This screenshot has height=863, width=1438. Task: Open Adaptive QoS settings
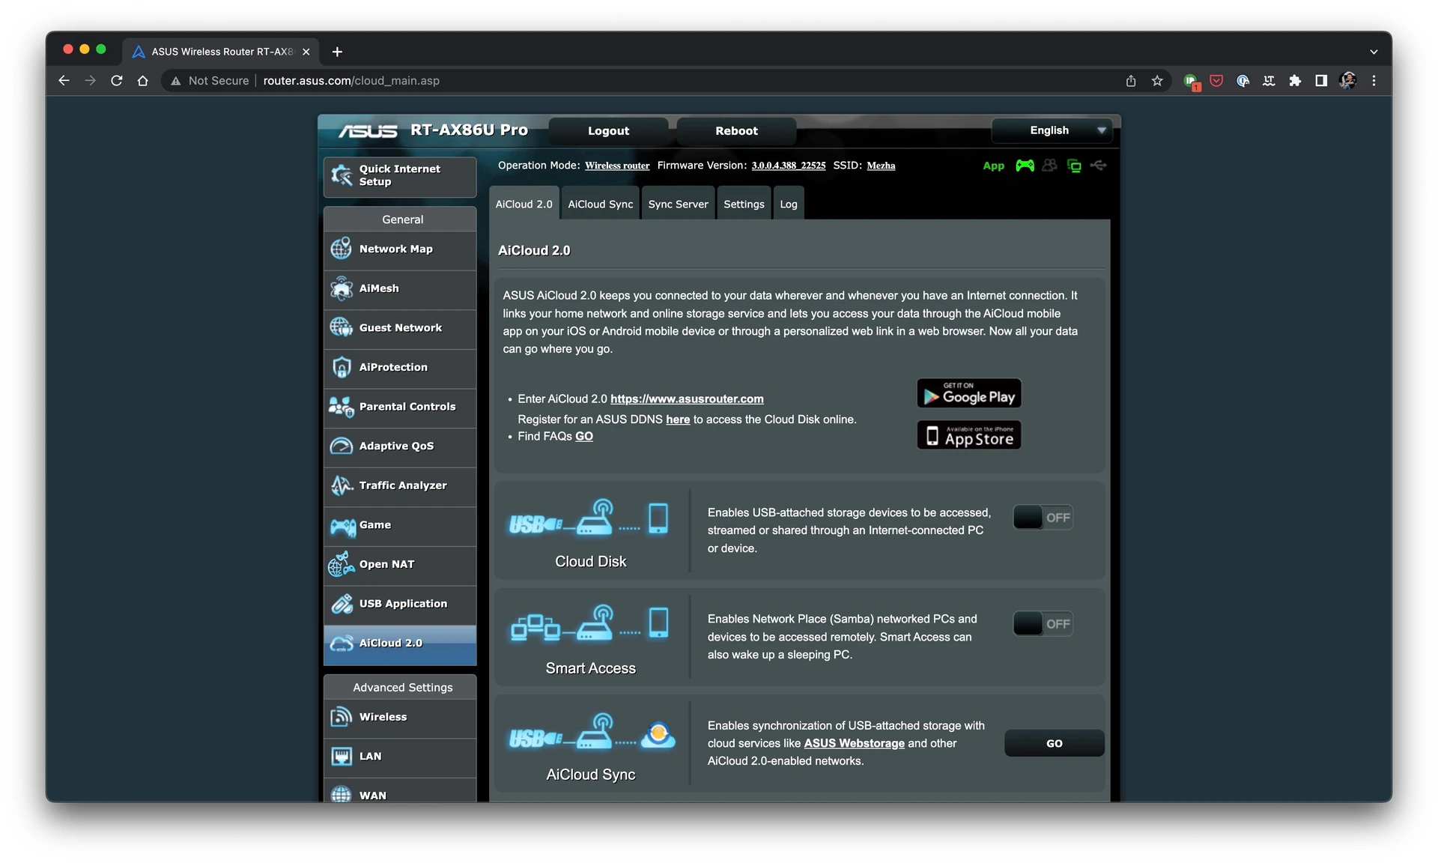pos(400,446)
